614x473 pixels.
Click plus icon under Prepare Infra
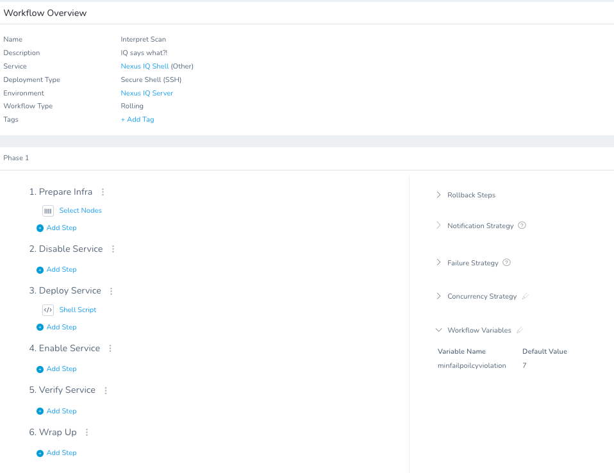(40, 228)
